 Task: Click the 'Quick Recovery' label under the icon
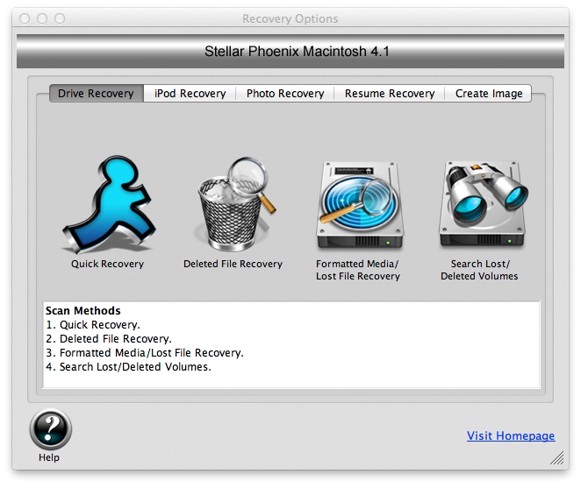107,264
